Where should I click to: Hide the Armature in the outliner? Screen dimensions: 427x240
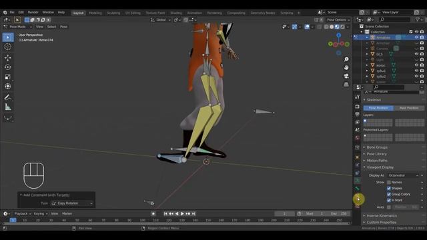[416, 37]
